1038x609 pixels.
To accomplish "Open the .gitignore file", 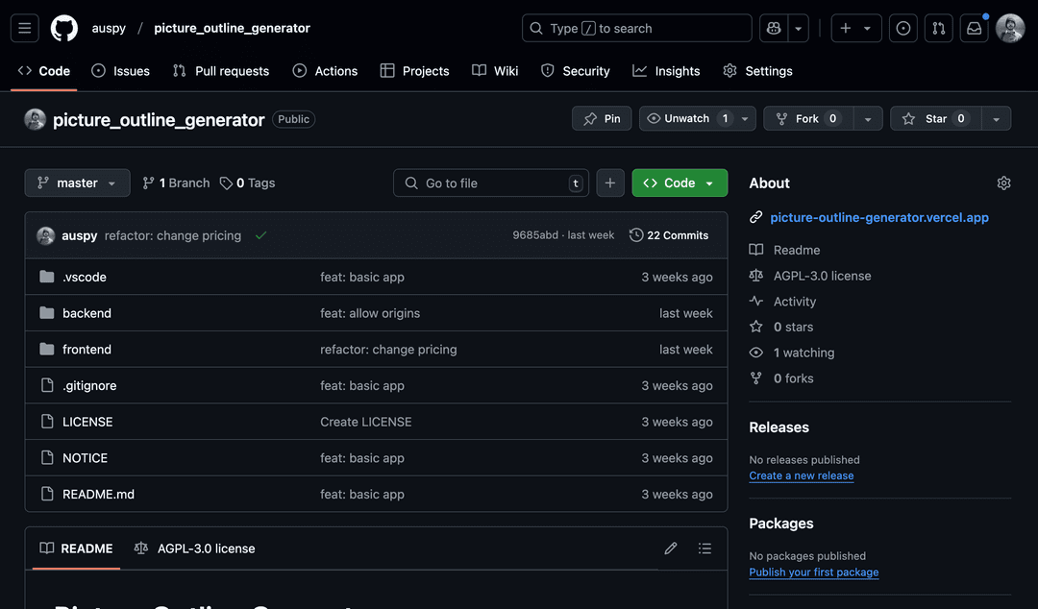I will [x=89, y=385].
